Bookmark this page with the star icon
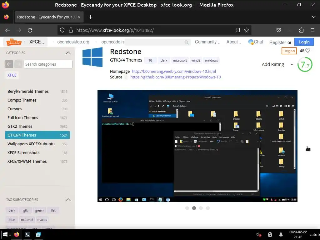This screenshot has width=320, height=240. point(247,30)
